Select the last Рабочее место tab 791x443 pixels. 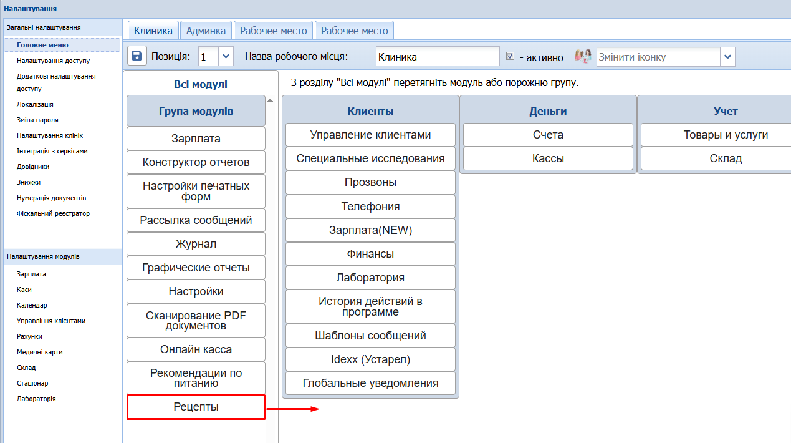(354, 31)
